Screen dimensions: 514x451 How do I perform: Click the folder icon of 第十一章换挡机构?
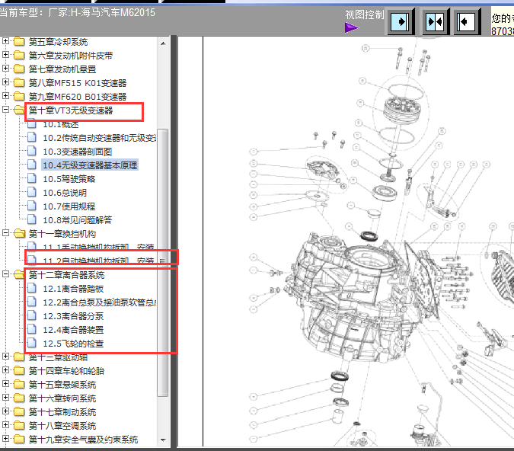point(19,234)
